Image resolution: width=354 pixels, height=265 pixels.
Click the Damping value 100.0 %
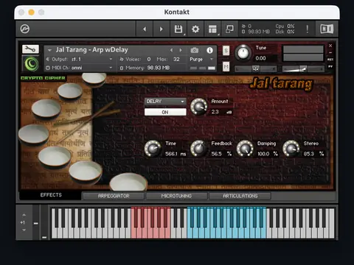point(268,154)
